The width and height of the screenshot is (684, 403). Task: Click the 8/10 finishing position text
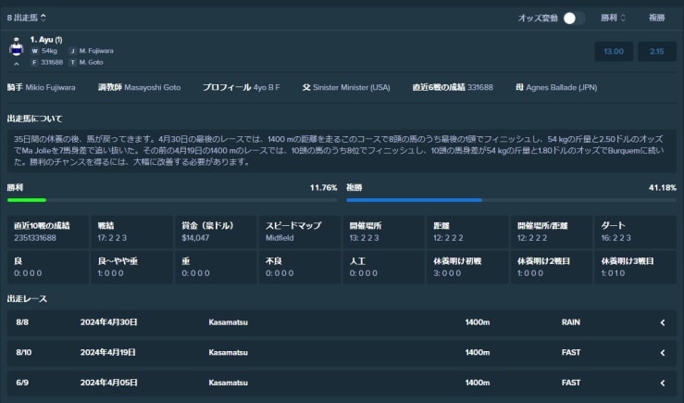click(x=24, y=352)
